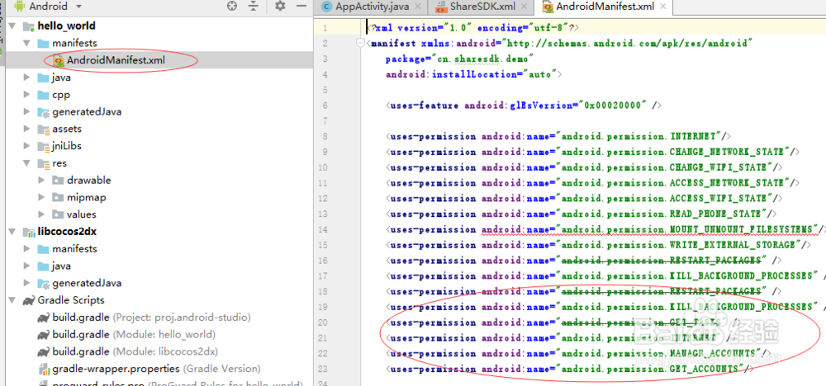Expand the jniLibs folder
Screen dimensions: 826x386
pos(26,146)
